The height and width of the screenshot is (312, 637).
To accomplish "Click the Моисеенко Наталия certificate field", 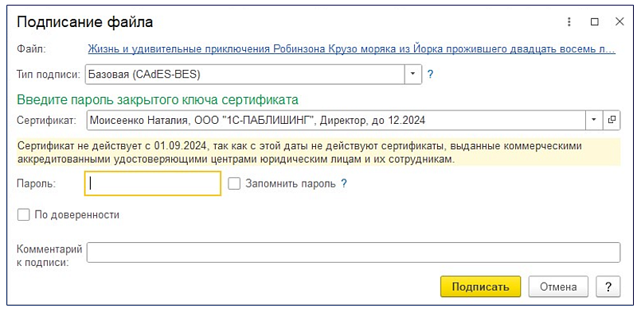I will (336, 120).
